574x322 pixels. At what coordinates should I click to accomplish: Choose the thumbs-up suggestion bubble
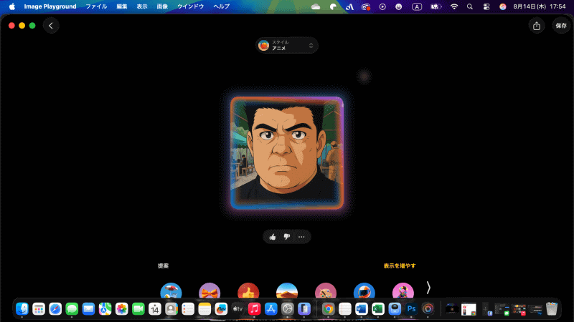pyautogui.click(x=248, y=291)
